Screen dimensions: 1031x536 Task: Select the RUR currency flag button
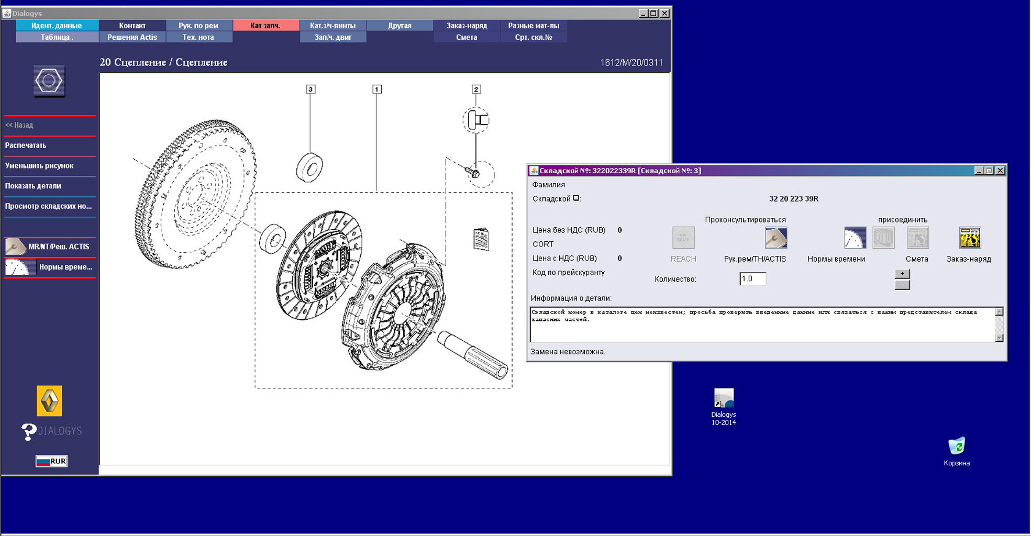tap(51, 461)
